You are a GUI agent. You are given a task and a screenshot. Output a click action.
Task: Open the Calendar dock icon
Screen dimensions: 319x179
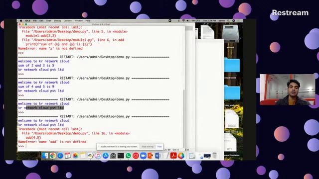pyautogui.click(x=68, y=156)
